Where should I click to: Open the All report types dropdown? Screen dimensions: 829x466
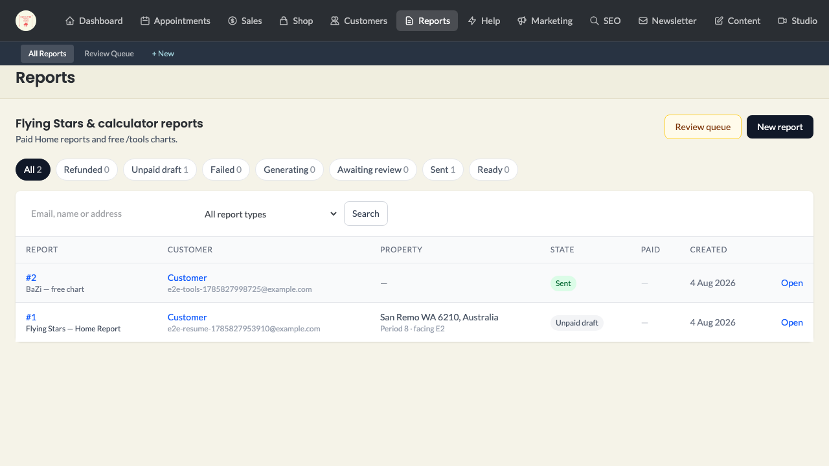click(268, 214)
